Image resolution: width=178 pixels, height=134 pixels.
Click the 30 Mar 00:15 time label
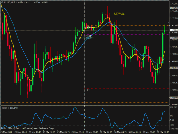pos(92,132)
